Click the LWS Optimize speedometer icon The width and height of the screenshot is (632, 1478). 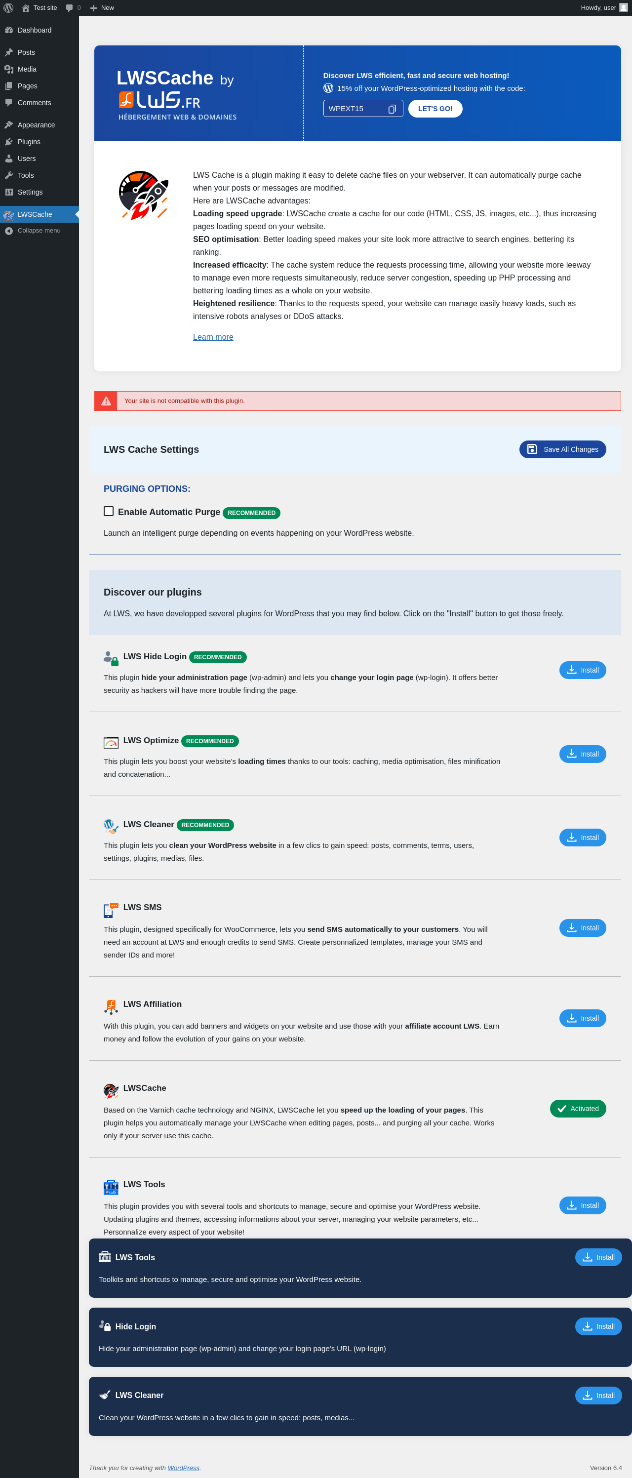111,742
